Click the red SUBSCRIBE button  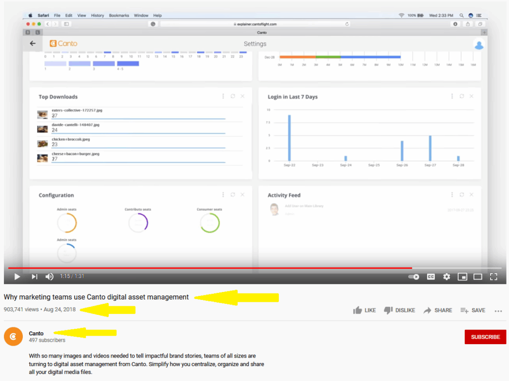click(485, 337)
